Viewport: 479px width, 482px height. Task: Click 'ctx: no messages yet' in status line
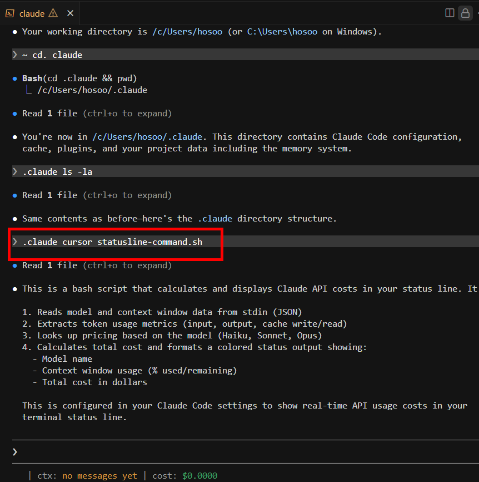[87, 475]
